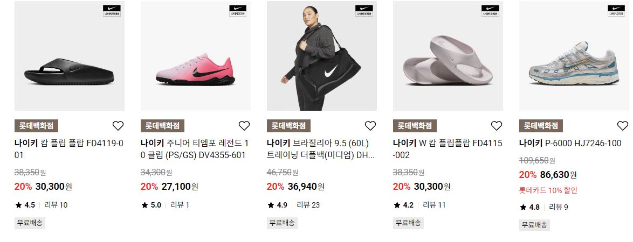Screen dimensions: 633x242
Task: Open pink Tiempo Legend soccer shoe image
Action: pos(196,56)
